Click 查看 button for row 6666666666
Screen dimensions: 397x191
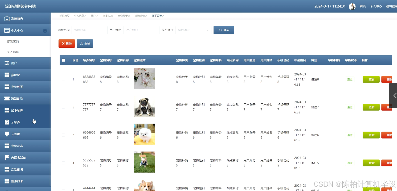pos(371,135)
